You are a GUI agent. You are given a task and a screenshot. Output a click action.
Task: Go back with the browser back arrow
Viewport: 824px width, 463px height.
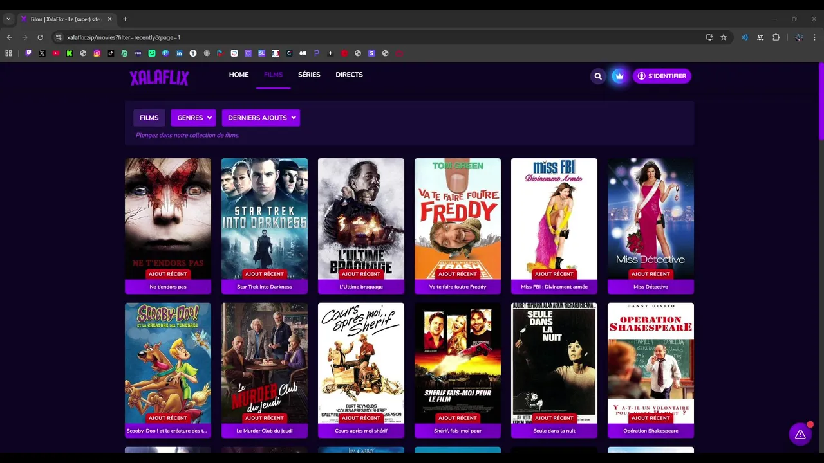(x=9, y=37)
